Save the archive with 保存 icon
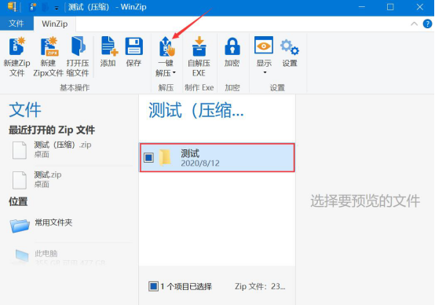This screenshot has height=305, width=435. [134, 46]
